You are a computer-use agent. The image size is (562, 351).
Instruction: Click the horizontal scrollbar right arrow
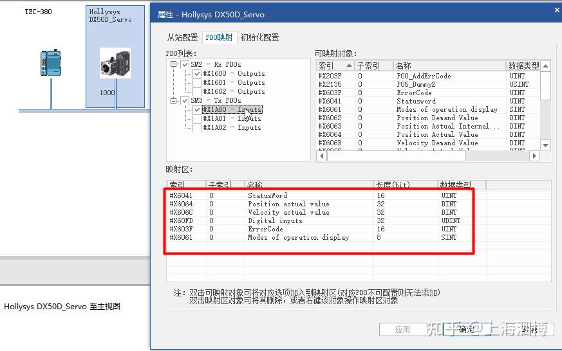pos(534,156)
